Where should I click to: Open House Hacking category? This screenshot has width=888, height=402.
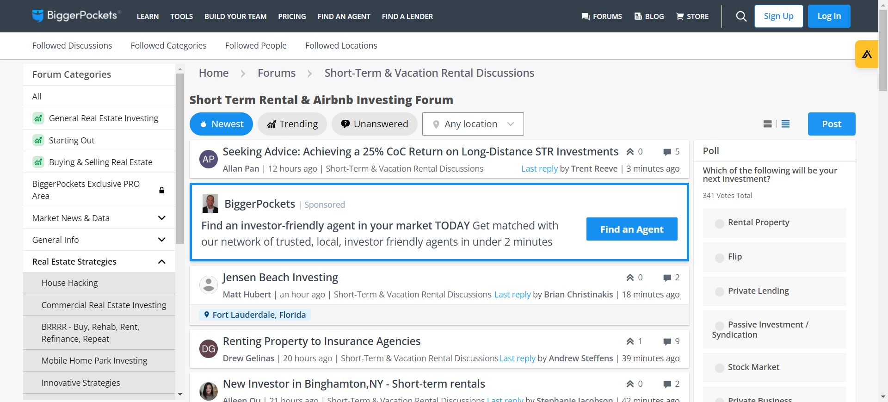pyautogui.click(x=99, y=283)
